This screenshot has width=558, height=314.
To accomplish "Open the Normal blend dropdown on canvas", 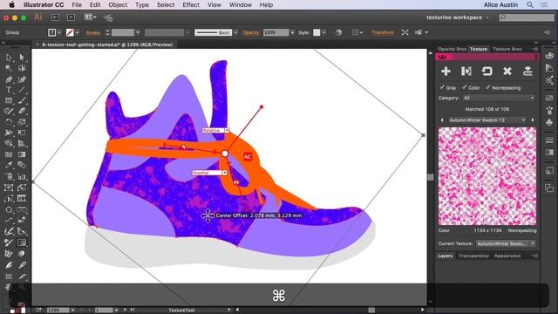I will tap(209, 173).
